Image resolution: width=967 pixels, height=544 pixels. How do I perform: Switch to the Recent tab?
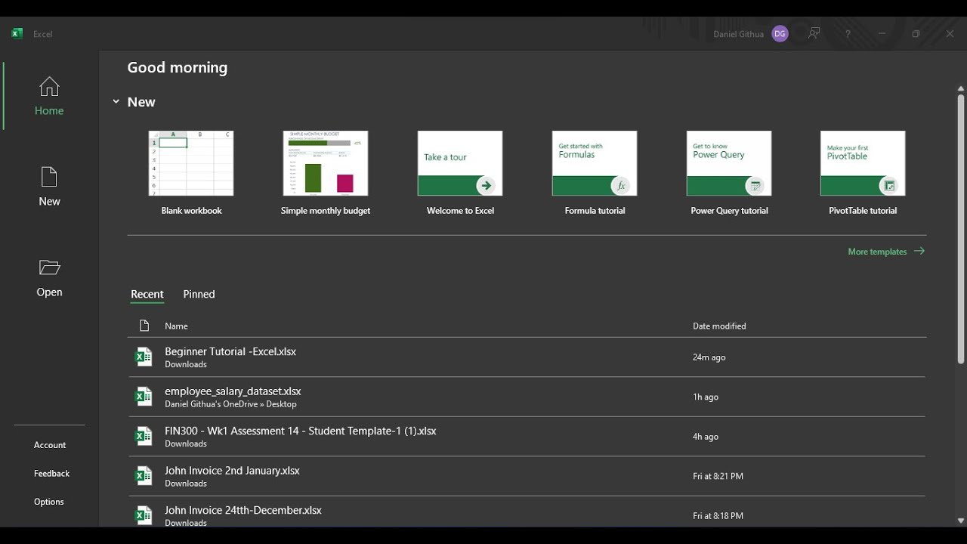pyautogui.click(x=147, y=295)
